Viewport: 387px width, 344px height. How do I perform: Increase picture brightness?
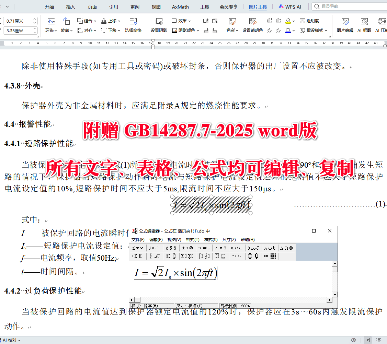click(269, 31)
